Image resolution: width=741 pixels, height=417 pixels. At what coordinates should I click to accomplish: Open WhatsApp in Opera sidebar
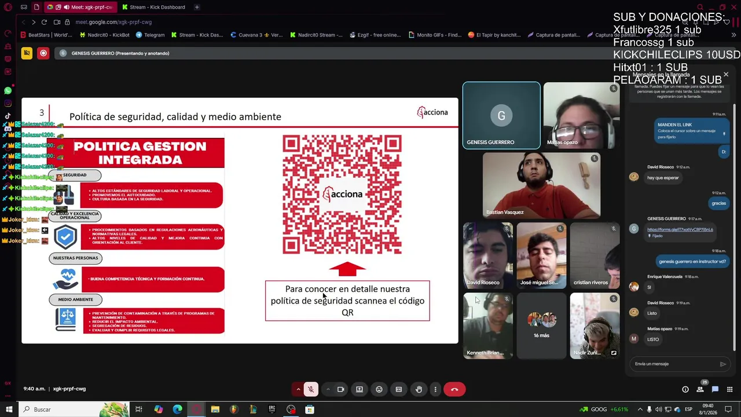pyautogui.click(x=8, y=91)
